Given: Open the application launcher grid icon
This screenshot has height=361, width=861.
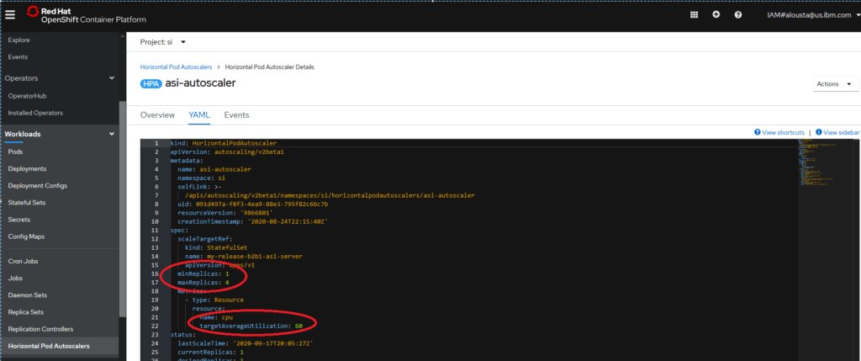Looking at the screenshot, I should tap(694, 14).
